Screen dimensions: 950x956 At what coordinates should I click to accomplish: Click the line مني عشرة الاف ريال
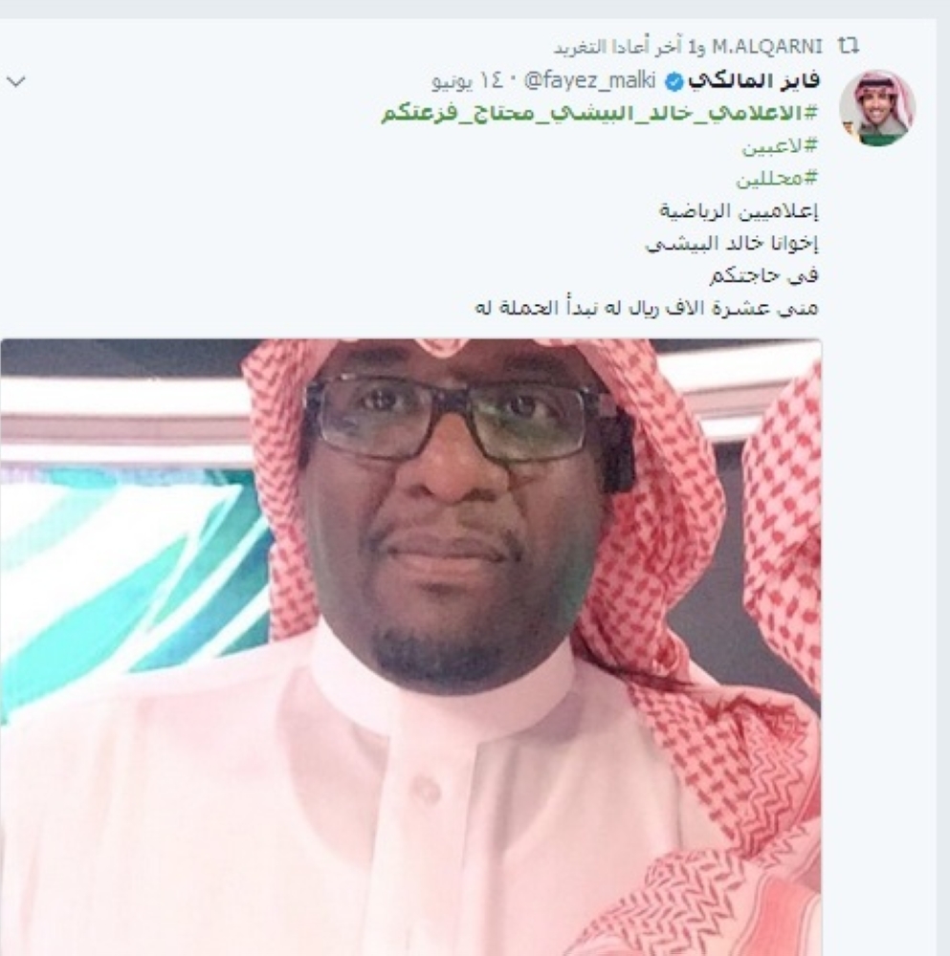[x=646, y=308]
